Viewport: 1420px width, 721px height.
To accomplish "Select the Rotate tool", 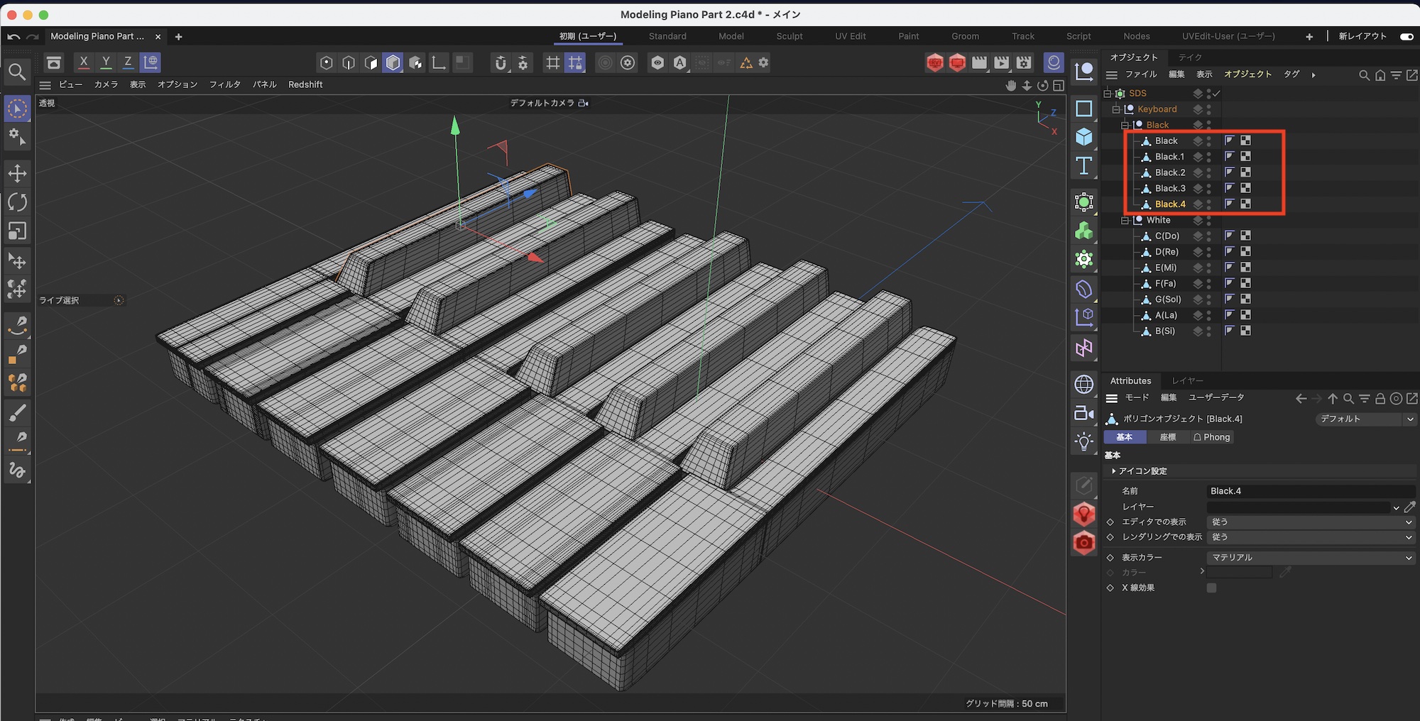I will 17,202.
